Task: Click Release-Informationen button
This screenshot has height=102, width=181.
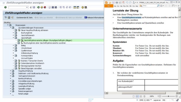Action: 94,18
